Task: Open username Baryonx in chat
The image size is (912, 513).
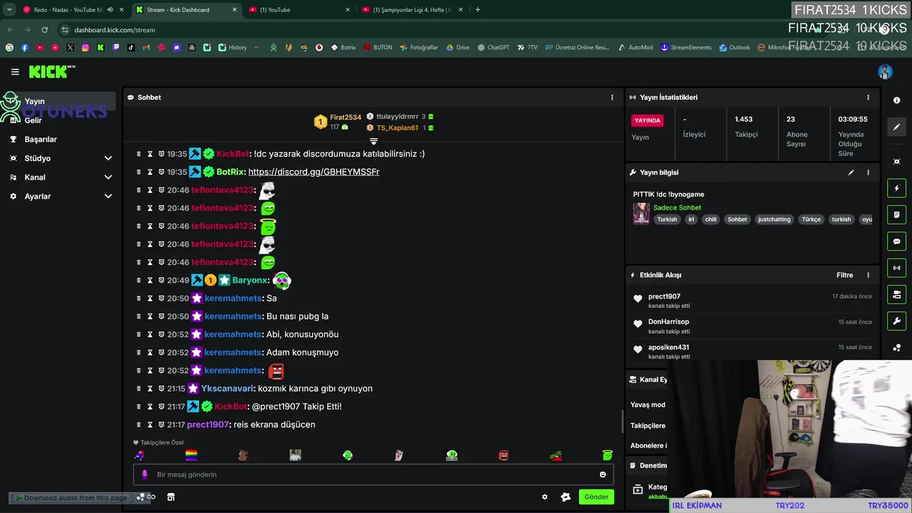Action: pos(250,281)
